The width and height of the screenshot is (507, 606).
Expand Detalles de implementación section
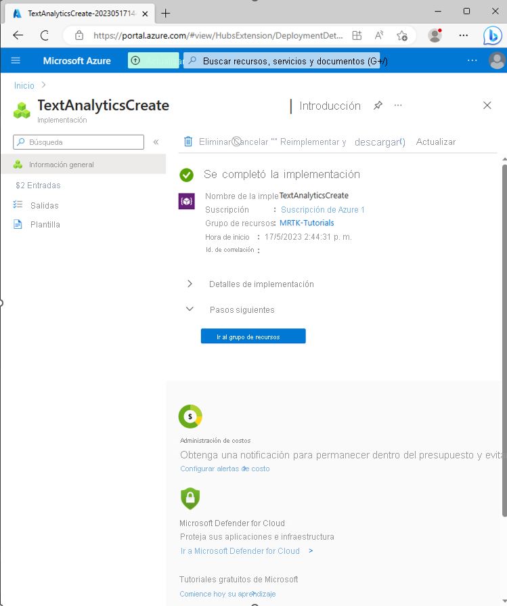pos(250,284)
